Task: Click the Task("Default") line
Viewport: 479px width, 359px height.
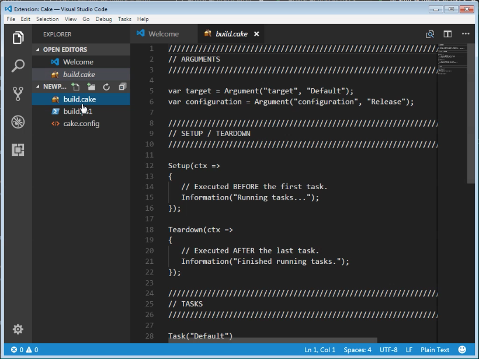Action: click(200, 336)
